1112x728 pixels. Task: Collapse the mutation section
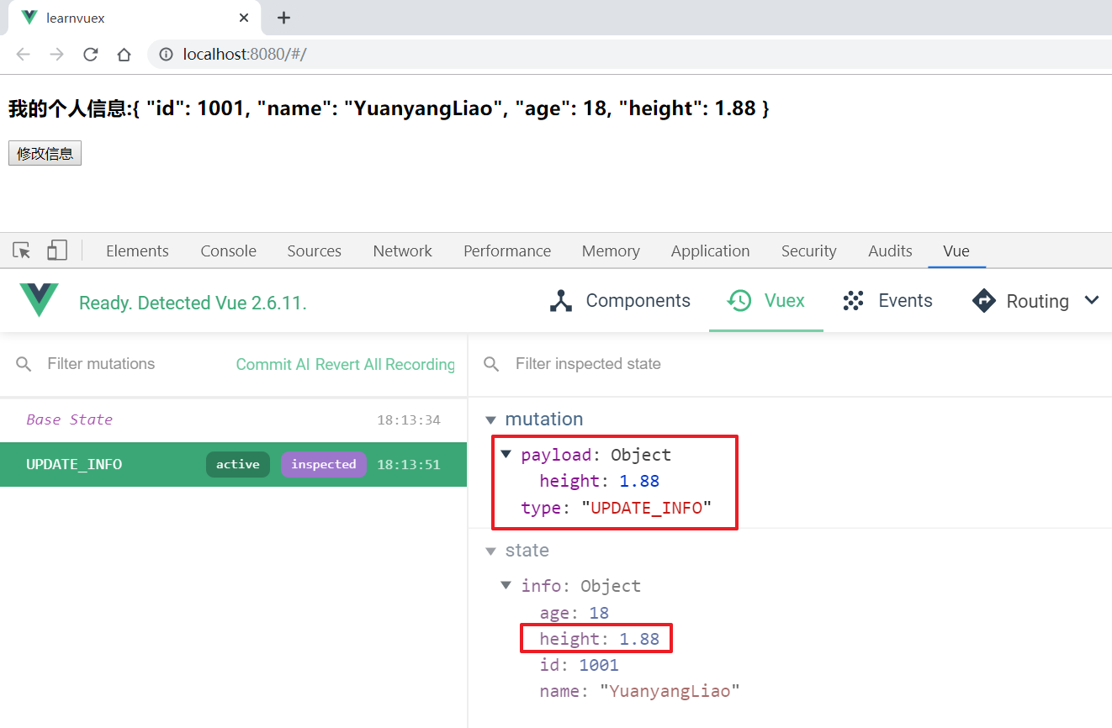(491, 419)
